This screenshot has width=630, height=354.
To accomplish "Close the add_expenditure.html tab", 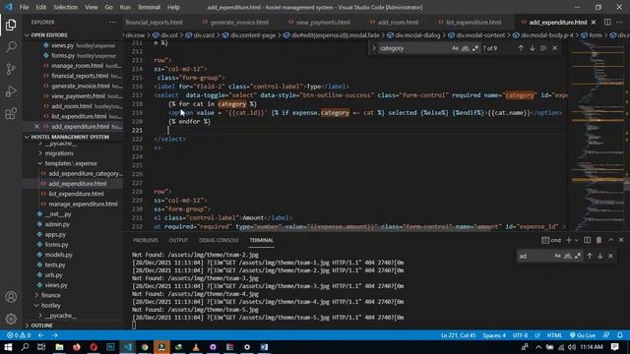I will tap(594, 22).
